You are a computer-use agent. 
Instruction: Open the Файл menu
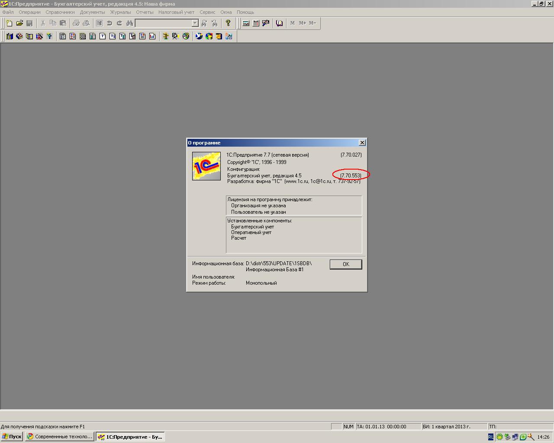tap(8, 12)
